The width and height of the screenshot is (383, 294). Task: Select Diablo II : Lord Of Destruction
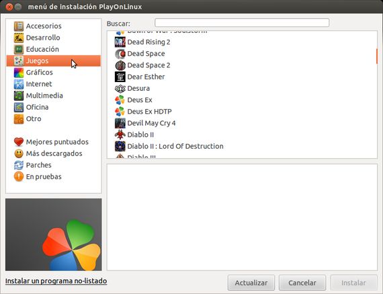(x=242, y=146)
